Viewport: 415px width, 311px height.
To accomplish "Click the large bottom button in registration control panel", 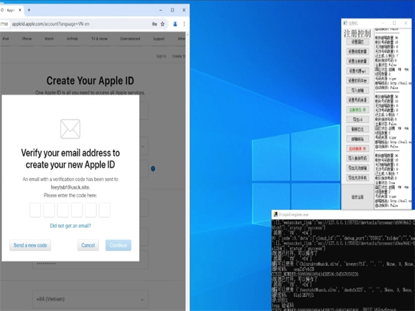I will pyautogui.click(x=358, y=197).
